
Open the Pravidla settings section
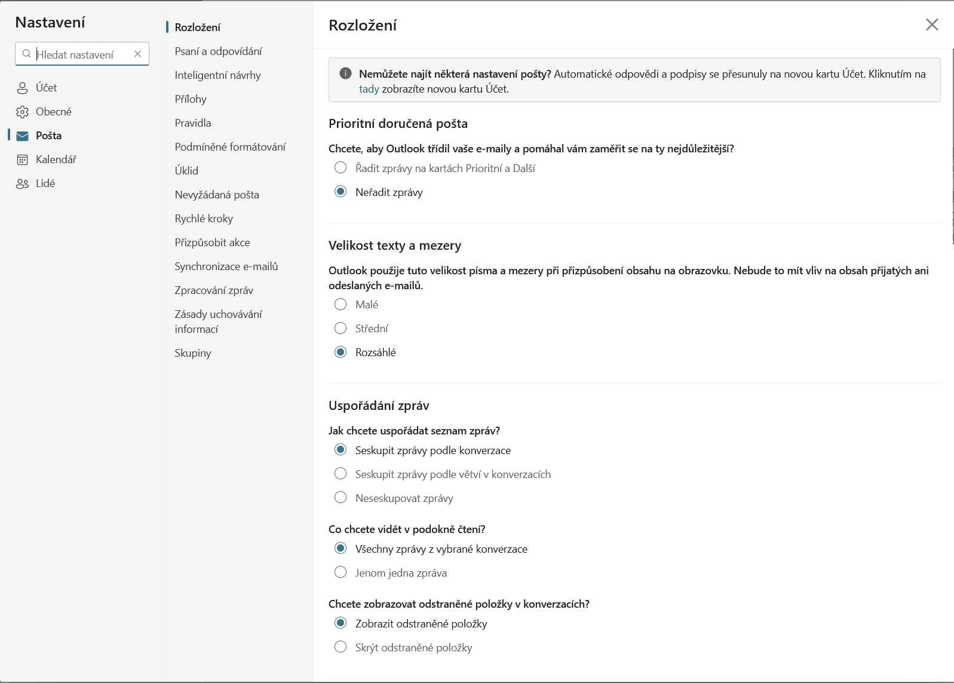193,123
